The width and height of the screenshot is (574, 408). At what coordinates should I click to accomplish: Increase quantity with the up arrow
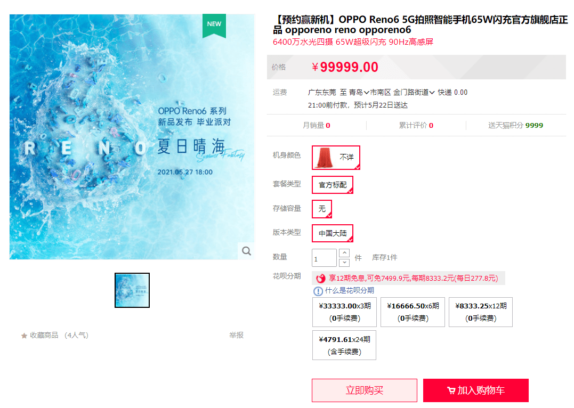click(x=344, y=253)
